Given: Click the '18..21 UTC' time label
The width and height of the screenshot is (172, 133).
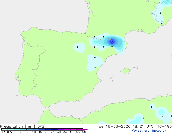Looking at the screenshot, I should (x=144, y=126).
